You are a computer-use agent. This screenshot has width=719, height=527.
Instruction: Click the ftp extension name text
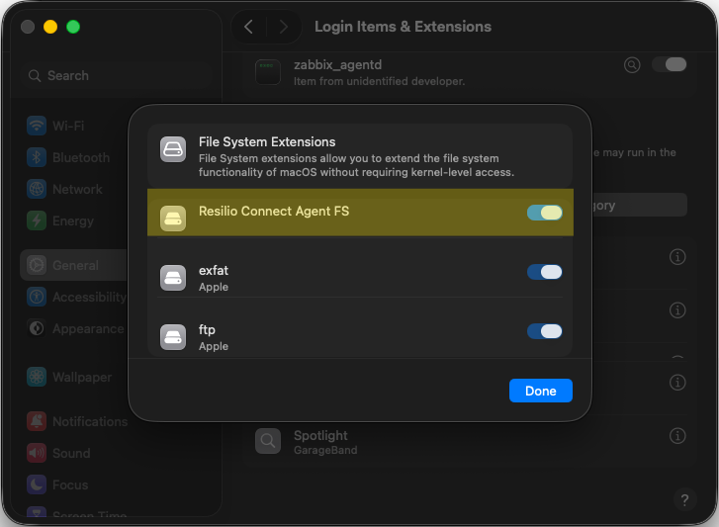tap(207, 330)
